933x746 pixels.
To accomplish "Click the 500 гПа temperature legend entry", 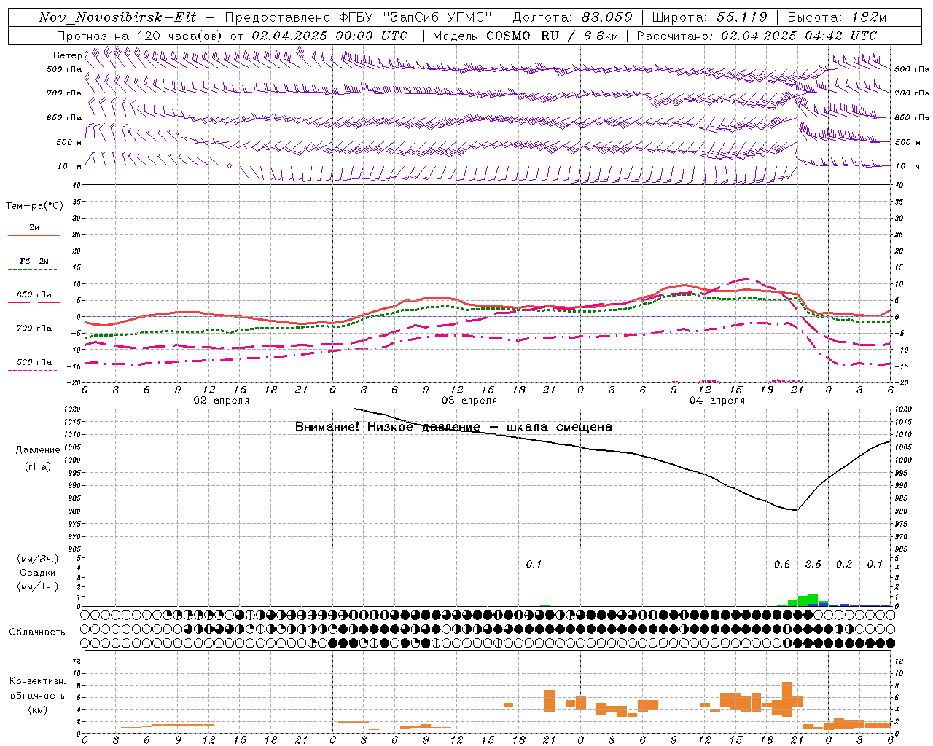I will tap(34, 361).
